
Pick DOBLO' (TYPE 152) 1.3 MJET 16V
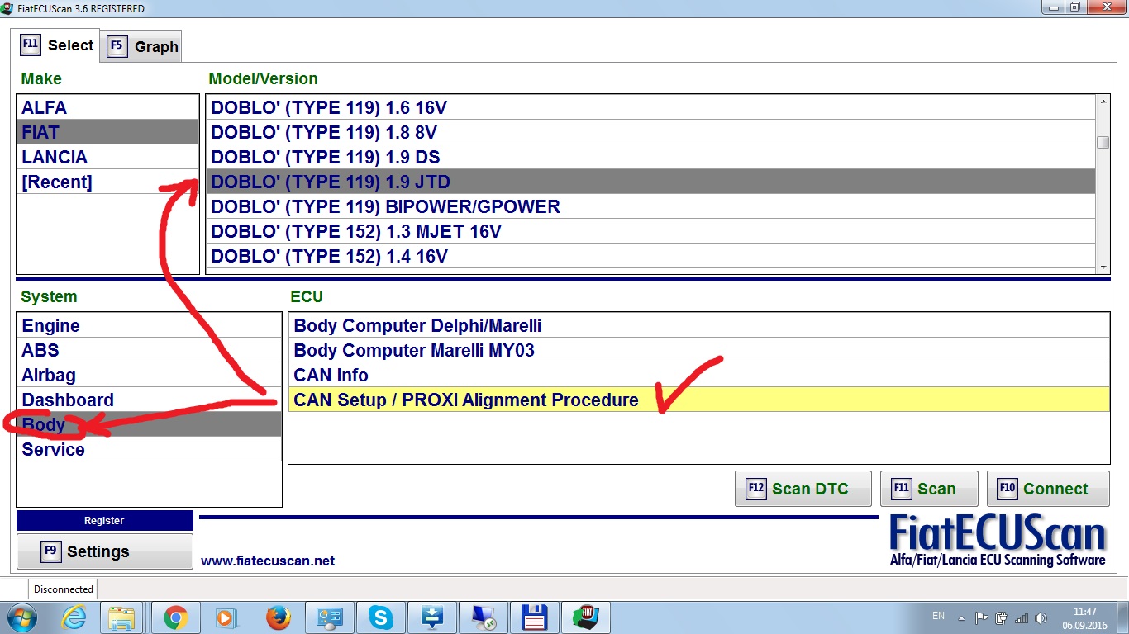pyautogui.click(x=356, y=232)
